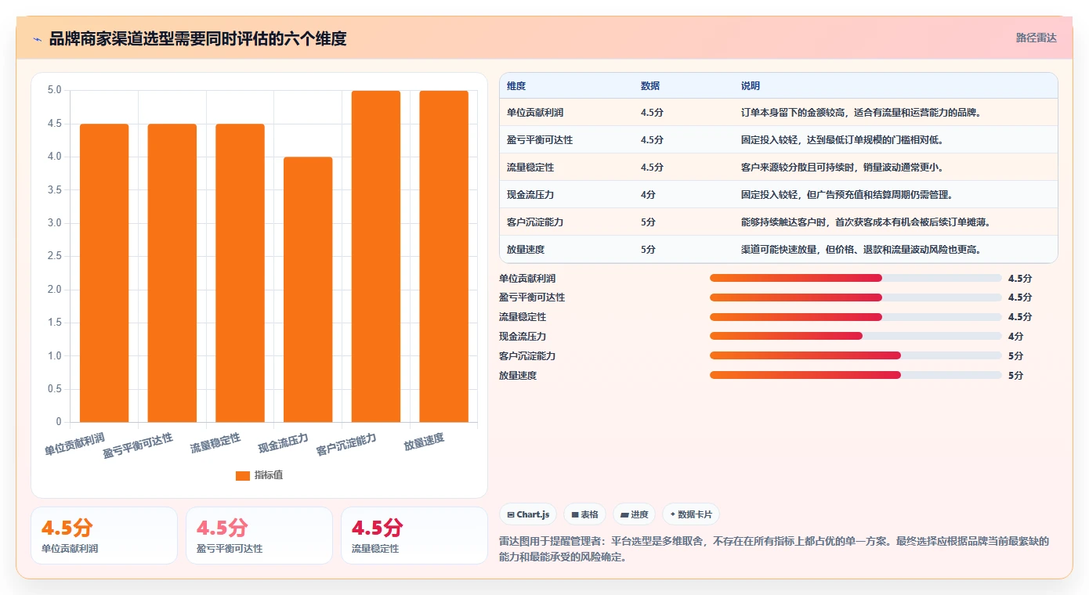Image resolution: width=1089 pixels, height=595 pixels.
Task: Click the 路径雷达 label in header
Action: 1037,38
